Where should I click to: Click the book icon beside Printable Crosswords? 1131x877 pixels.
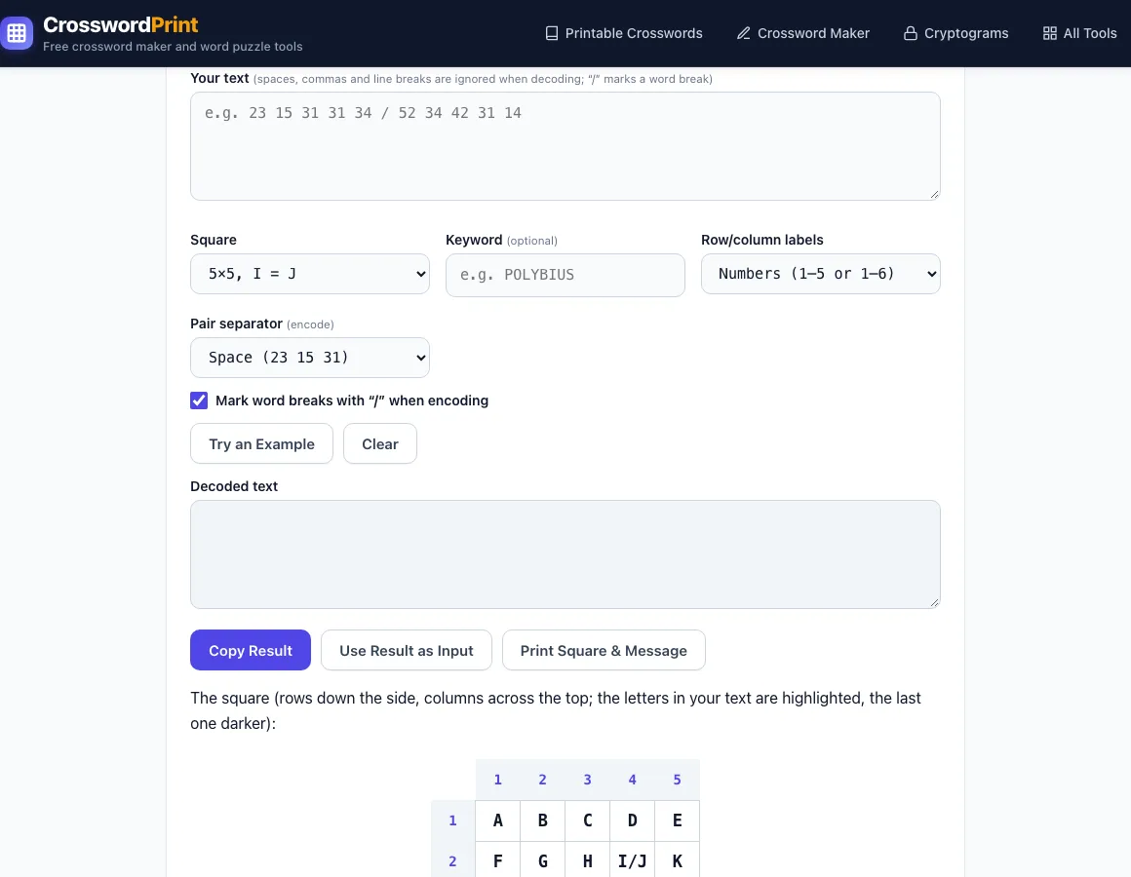click(x=552, y=33)
